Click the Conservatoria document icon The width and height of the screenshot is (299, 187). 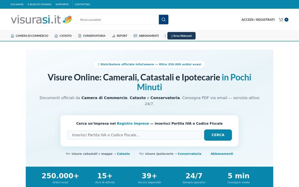click(80, 36)
